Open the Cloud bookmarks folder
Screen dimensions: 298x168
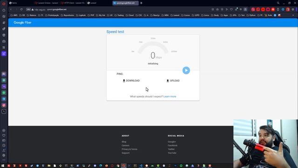point(129,15)
